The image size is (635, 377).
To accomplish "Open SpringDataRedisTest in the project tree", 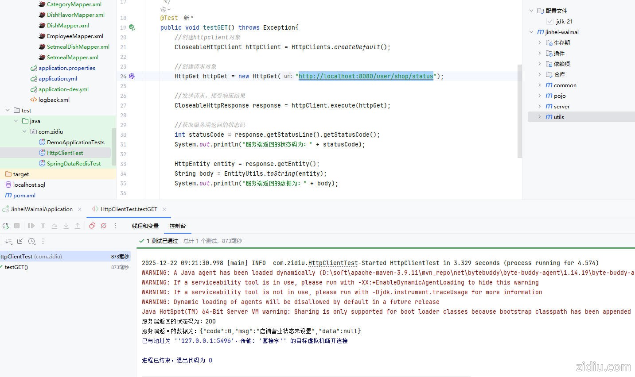I will (x=74, y=163).
